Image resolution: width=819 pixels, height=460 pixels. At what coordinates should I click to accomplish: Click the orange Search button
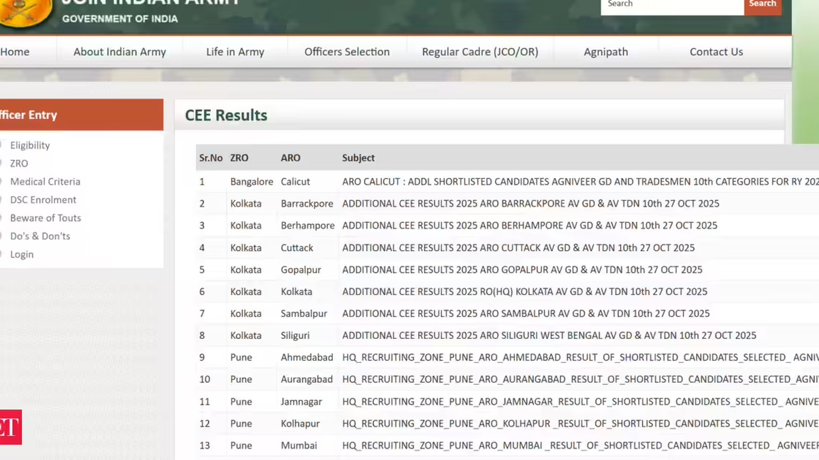tap(762, 5)
